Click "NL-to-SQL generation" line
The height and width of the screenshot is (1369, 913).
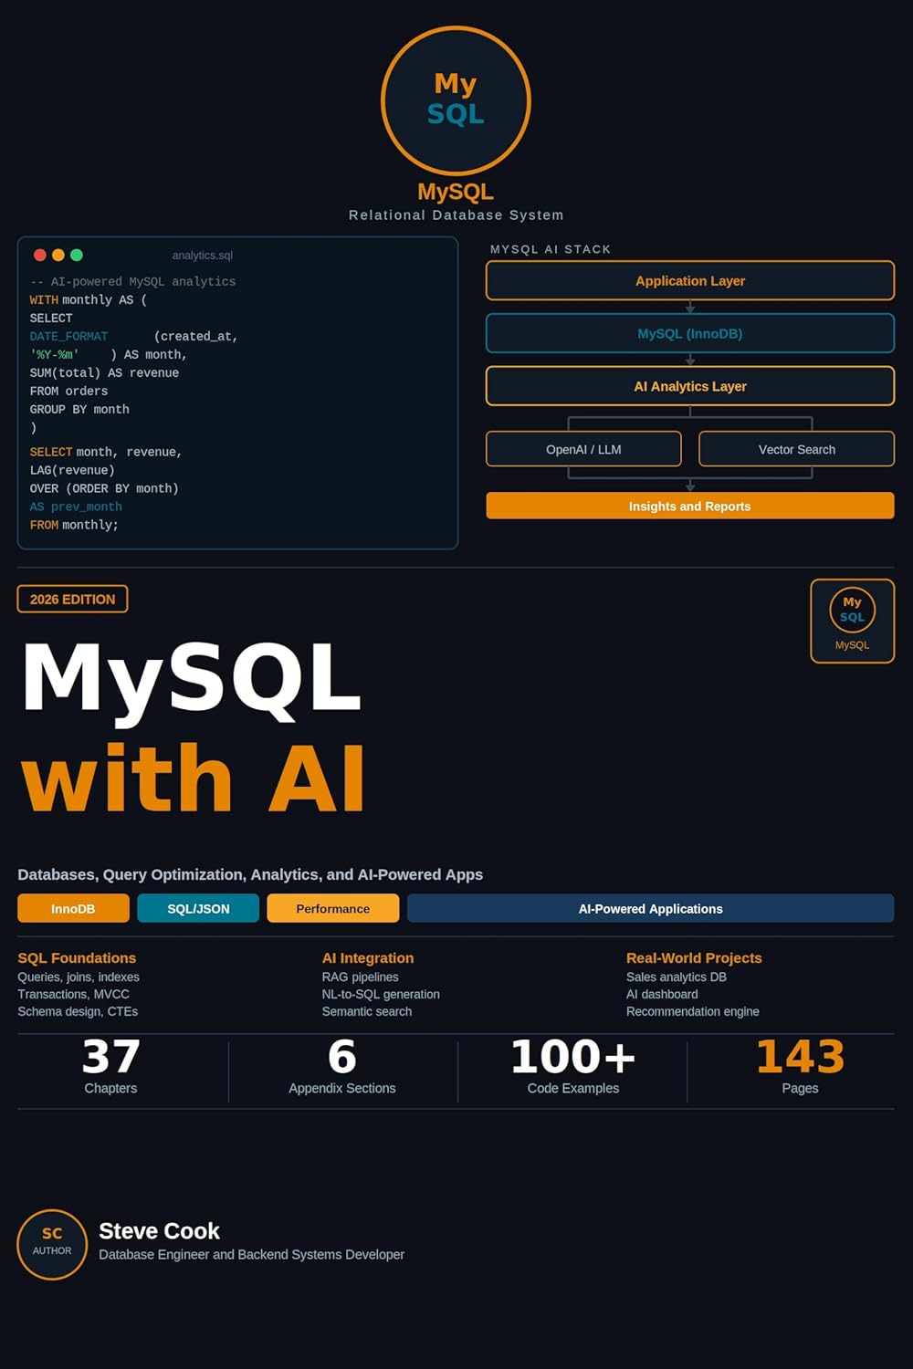click(x=381, y=995)
